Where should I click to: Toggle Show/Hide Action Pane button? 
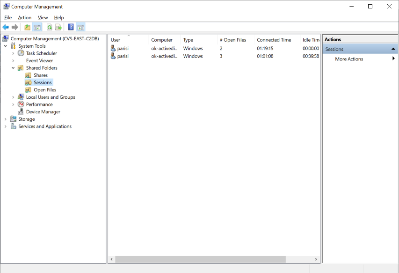click(80, 27)
